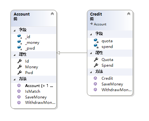Click SaveMoney method icon in Account class
The width and height of the screenshot is (149, 121).
(x=19, y=97)
